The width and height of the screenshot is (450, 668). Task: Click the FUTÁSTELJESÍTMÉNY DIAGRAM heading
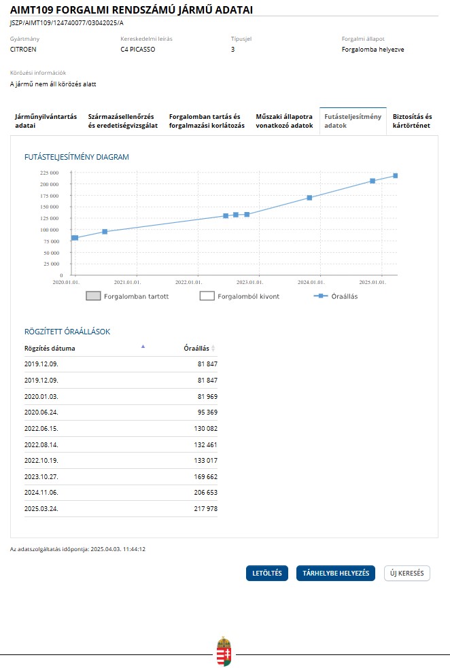click(x=76, y=157)
